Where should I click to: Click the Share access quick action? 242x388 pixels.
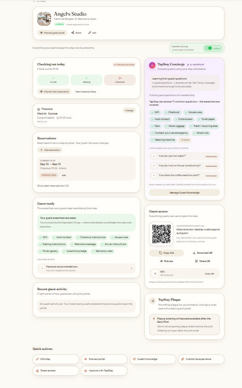coord(56,371)
